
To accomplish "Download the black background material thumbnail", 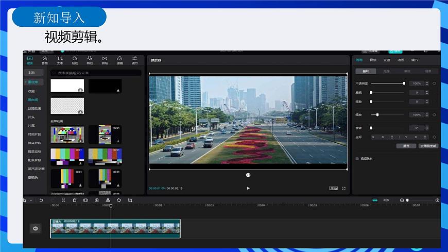I will point(118,90).
